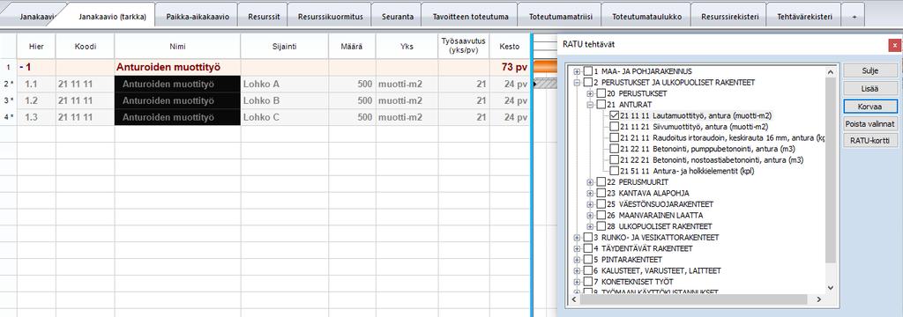
Task: Collapse the Anturoiden muottityö summary row
Action: 22,67
